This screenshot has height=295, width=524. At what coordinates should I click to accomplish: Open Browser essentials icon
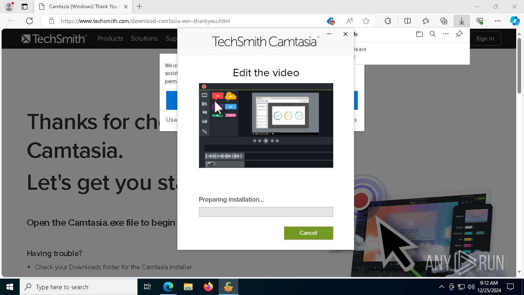[480, 21]
